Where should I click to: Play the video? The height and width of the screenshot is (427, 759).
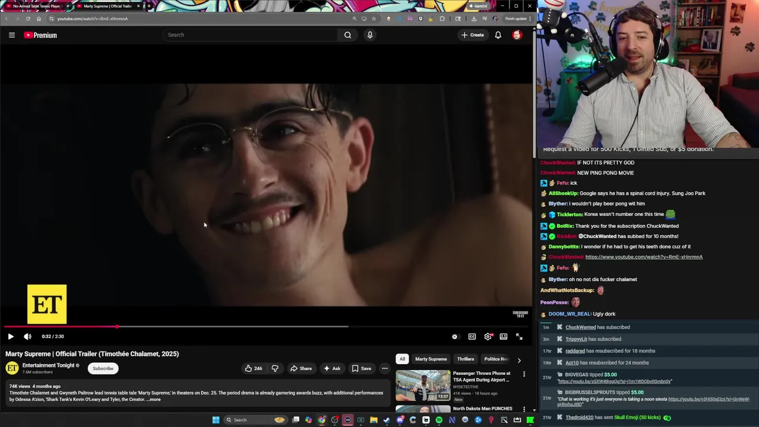[x=11, y=336]
